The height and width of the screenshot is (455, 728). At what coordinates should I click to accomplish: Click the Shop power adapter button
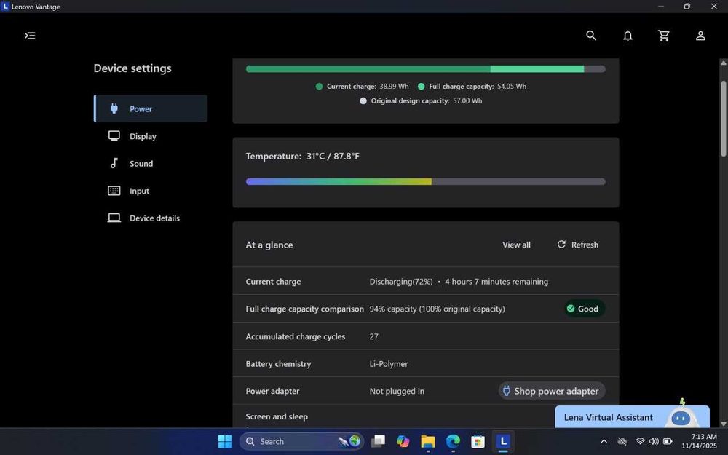552,391
